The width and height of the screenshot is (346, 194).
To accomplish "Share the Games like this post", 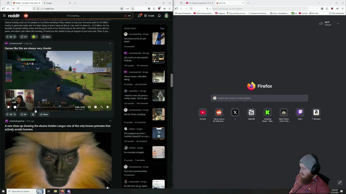I will (44, 114).
